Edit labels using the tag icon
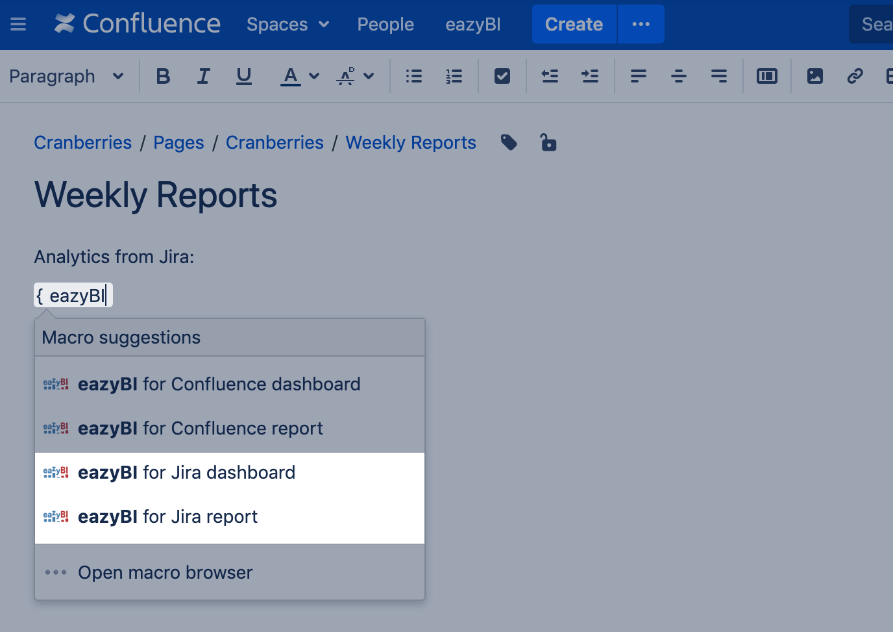The image size is (893, 632). (x=509, y=142)
